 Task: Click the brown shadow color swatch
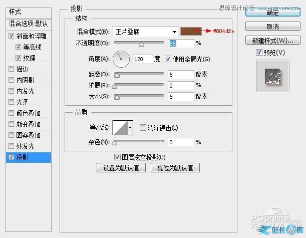tap(190, 32)
